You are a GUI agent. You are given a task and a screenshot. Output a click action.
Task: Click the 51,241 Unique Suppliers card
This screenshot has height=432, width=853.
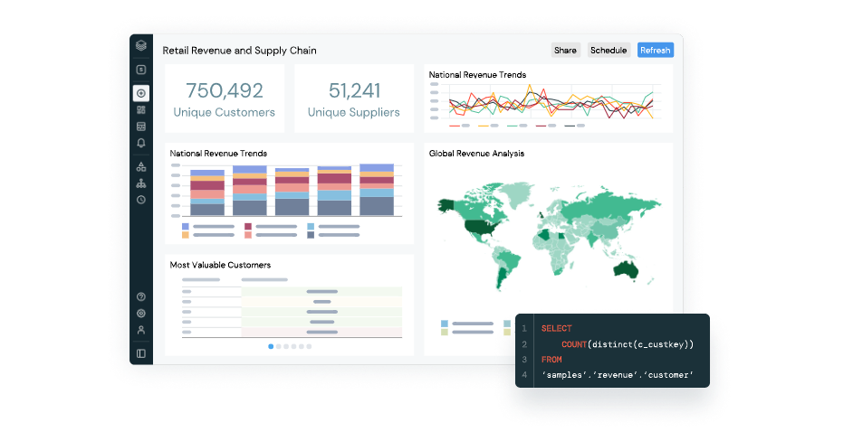[353, 99]
